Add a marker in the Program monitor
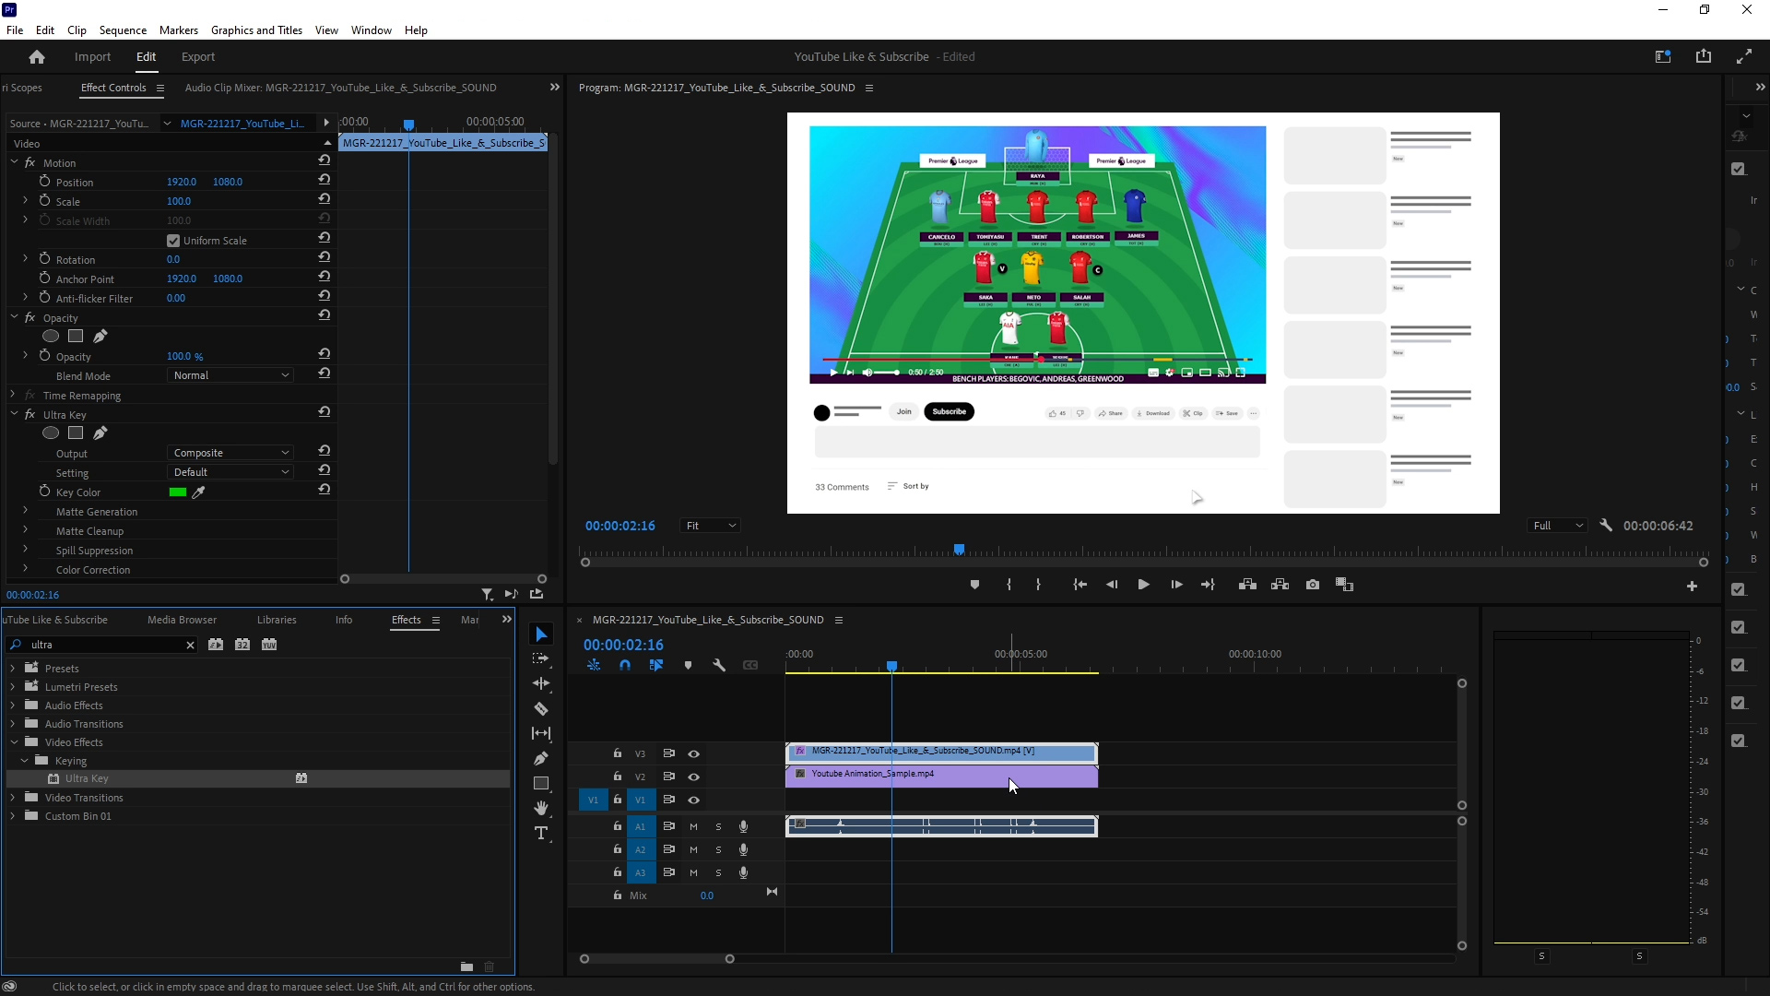 tap(975, 584)
